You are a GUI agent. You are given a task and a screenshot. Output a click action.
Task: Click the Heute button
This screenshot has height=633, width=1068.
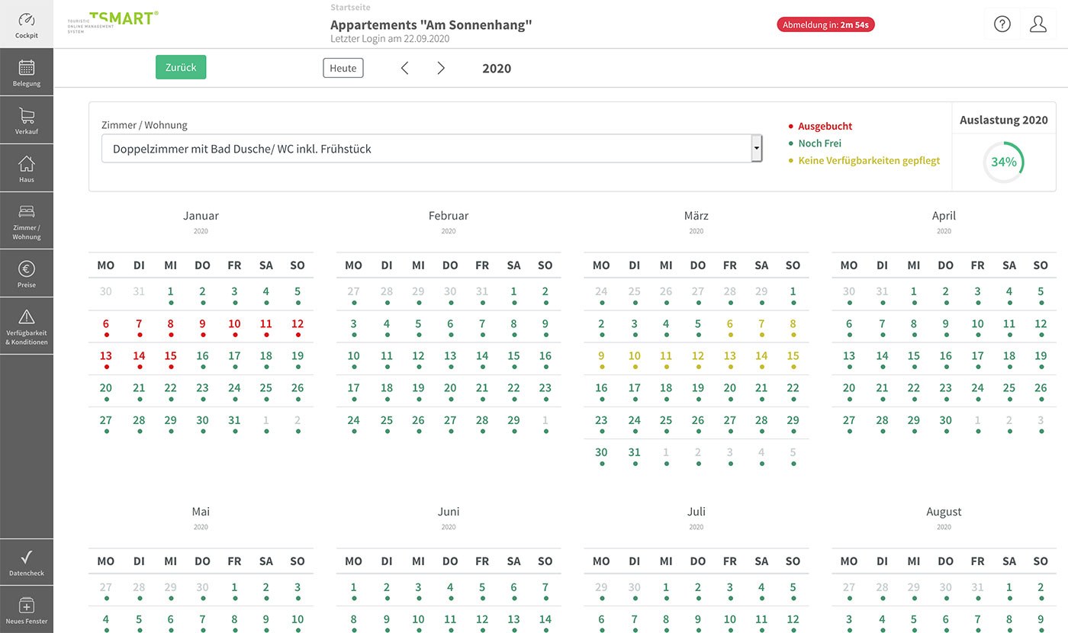(343, 69)
